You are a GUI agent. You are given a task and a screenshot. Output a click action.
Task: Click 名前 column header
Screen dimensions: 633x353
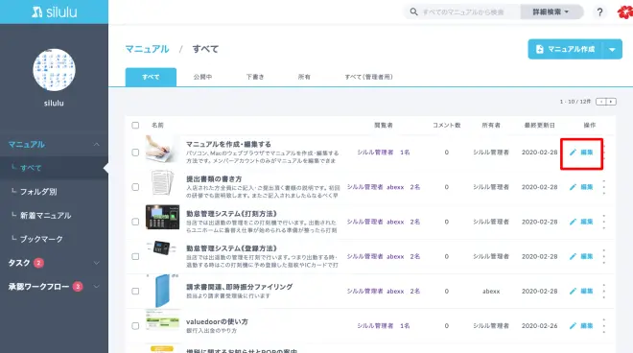(157, 126)
